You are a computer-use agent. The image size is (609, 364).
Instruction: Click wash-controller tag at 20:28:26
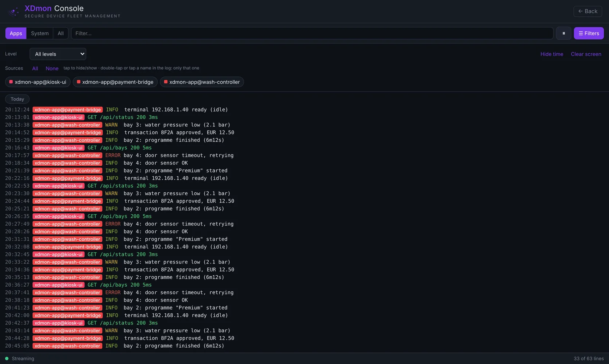pyautogui.click(x=67, y=231)
